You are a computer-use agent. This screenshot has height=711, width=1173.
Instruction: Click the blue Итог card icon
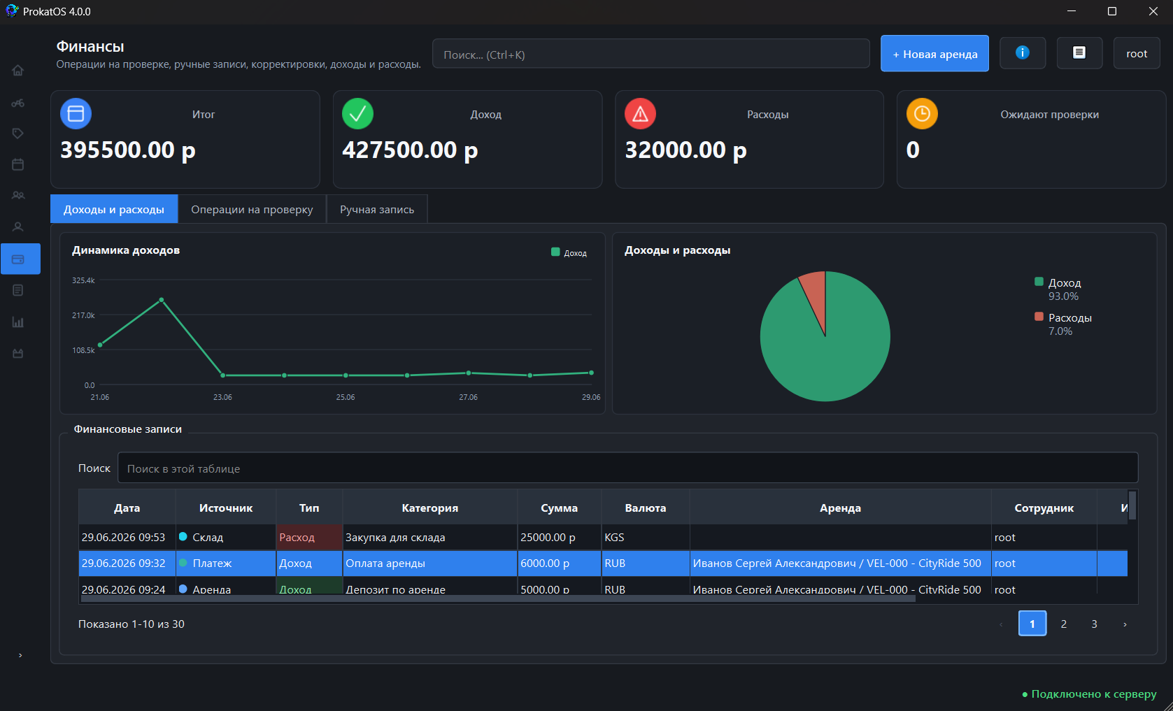[76, 113]
